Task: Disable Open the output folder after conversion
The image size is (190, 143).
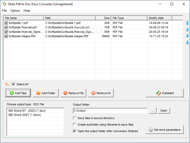Action: tap(74, 131)
